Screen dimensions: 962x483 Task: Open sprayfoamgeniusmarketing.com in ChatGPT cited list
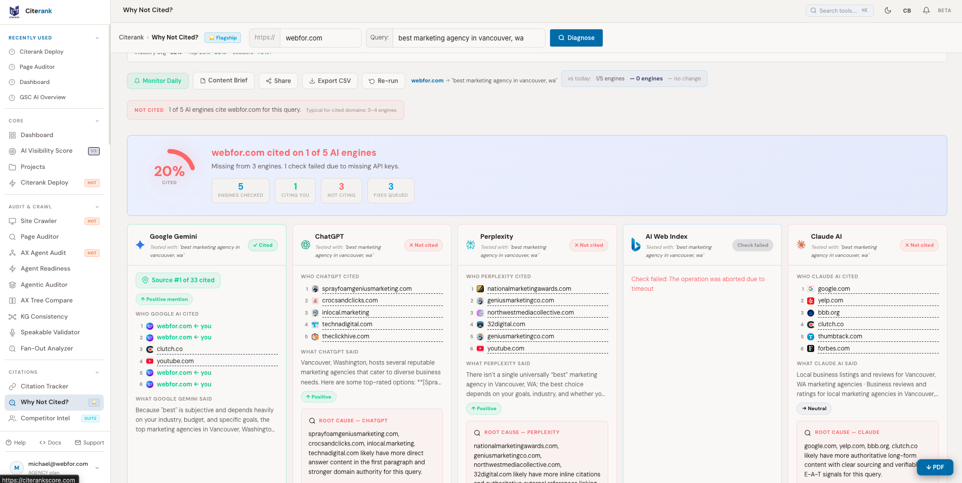coord(367,289)
